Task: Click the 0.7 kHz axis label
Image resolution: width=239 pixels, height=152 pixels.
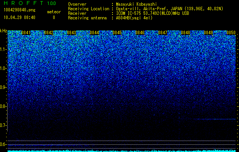Action: [x=3, y=125]
